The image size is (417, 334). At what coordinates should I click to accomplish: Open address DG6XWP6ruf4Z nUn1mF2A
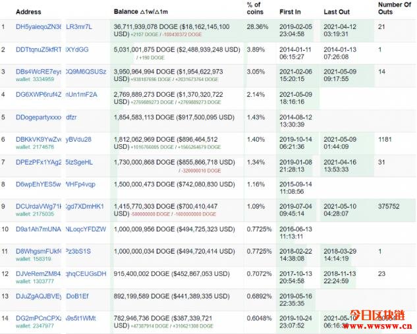pos(57,95)
